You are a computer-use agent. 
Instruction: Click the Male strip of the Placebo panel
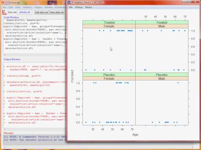point(162,78)
